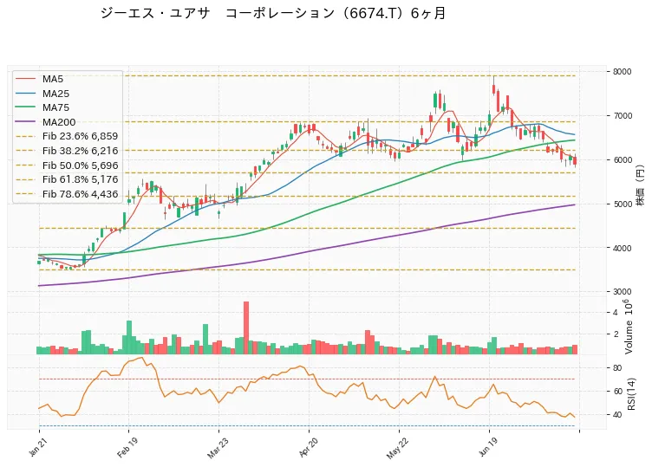The height and width of the screenshot is (467, 652).
Task: Click the Fib 78.6% 4,436 legend label
Action: [x=81, y=194]
